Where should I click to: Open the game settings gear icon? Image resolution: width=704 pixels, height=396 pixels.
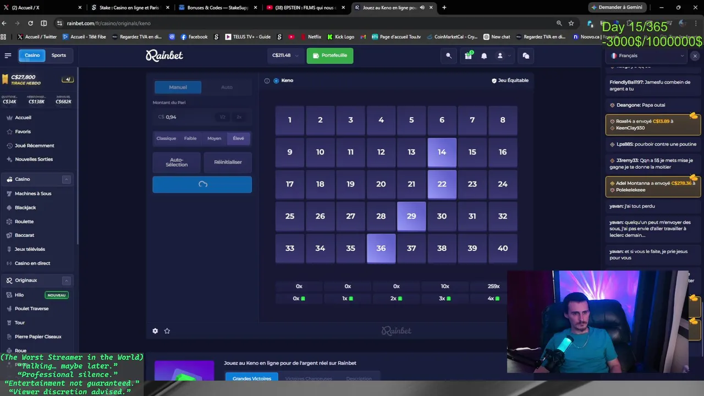155,331
